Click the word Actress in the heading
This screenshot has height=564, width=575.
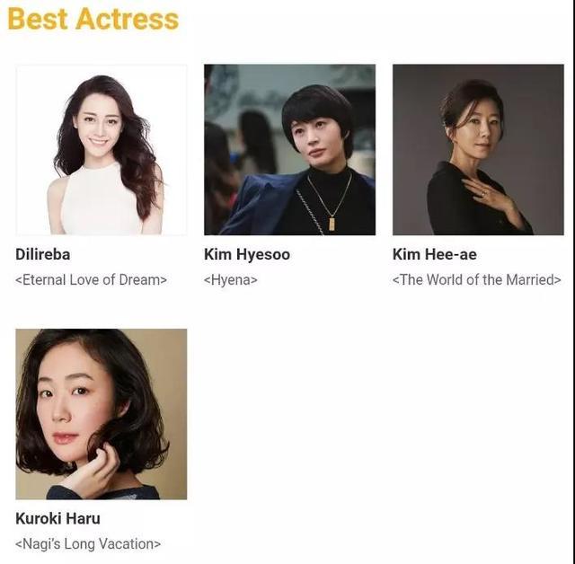pyautogui.click(x=128, y=19)
